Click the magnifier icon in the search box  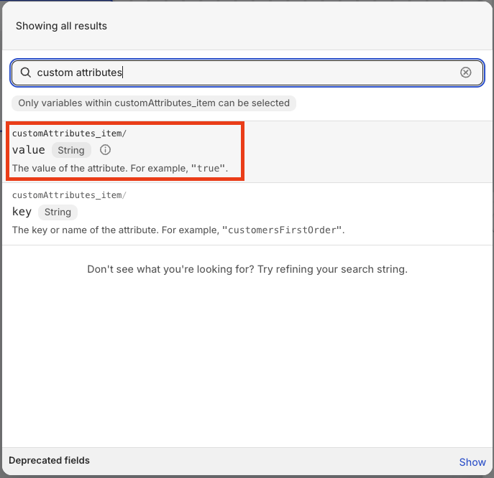pos(26,72)
